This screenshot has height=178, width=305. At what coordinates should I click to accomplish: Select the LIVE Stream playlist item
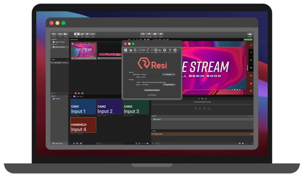[59, 63]
